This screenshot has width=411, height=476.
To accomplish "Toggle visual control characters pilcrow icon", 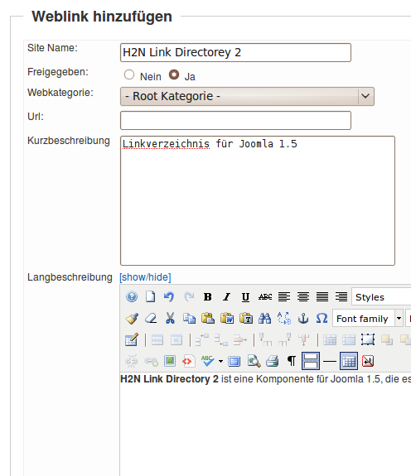I will (292, 361).
